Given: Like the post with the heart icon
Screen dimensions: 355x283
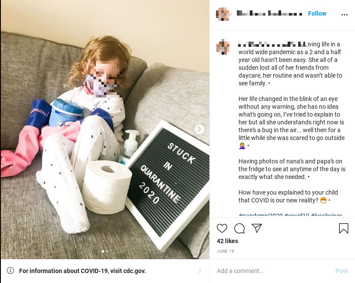Looking at the screenshot, I should pos(222,228).
